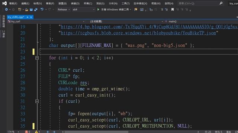
Task: Close the try_cURL.cpp tab
Action: (31, 17)
